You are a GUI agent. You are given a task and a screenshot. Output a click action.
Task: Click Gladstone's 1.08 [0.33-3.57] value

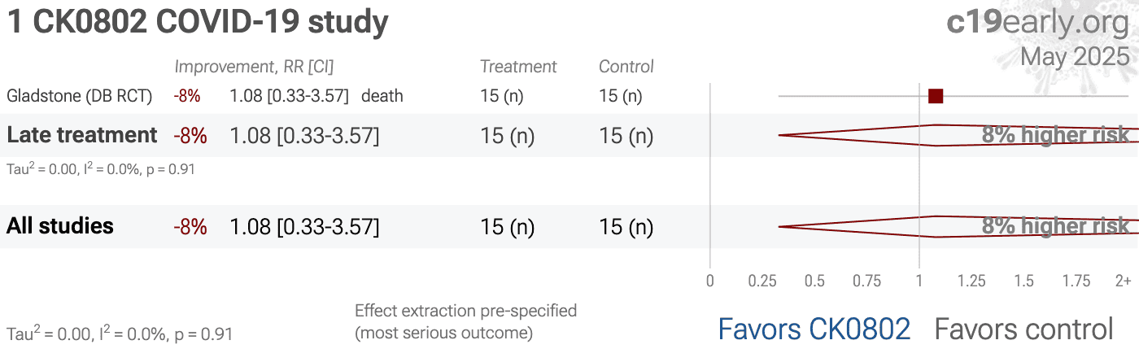(290, 96)
